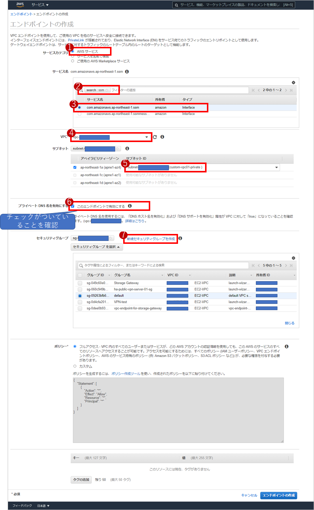Remove the subnet chip

[118, 149]
